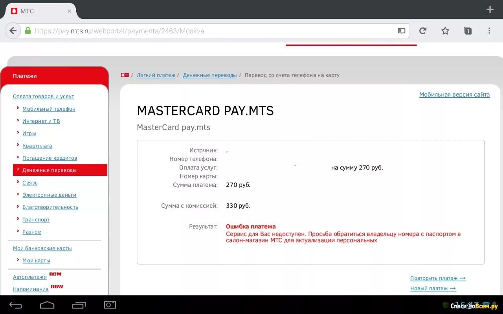Close the МТС browser tab
The height and width of the screenshot is (314, 503).
coord(69,11)
